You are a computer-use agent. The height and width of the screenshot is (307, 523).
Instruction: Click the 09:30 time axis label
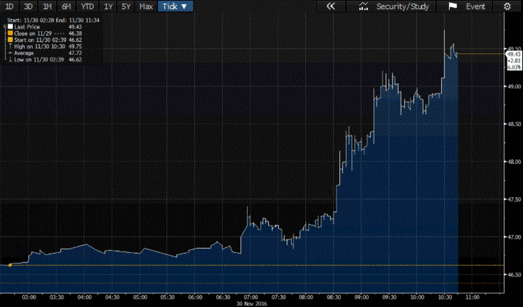389,297
